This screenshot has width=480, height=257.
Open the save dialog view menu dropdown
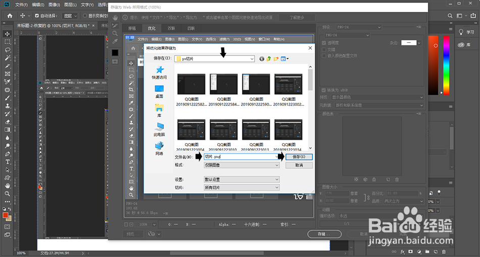[x=284, y=58]
